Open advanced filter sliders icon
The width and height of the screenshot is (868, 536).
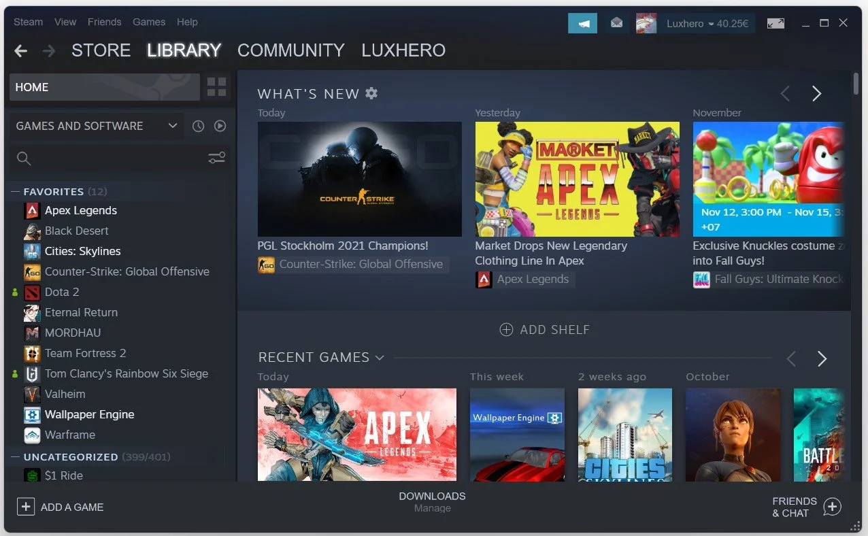pos(216,158)
